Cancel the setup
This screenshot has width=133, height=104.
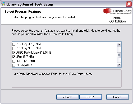click(x=117, y=97)
